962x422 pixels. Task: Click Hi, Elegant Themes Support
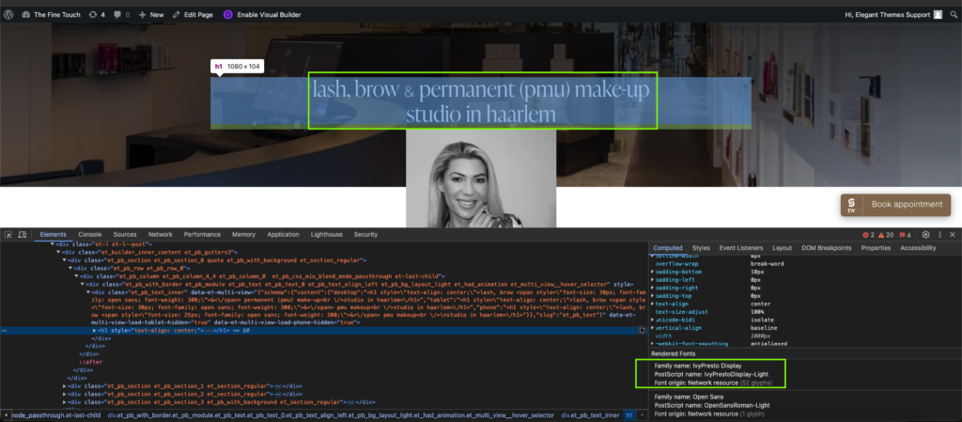pyautogui.click(x=888, y=15)
